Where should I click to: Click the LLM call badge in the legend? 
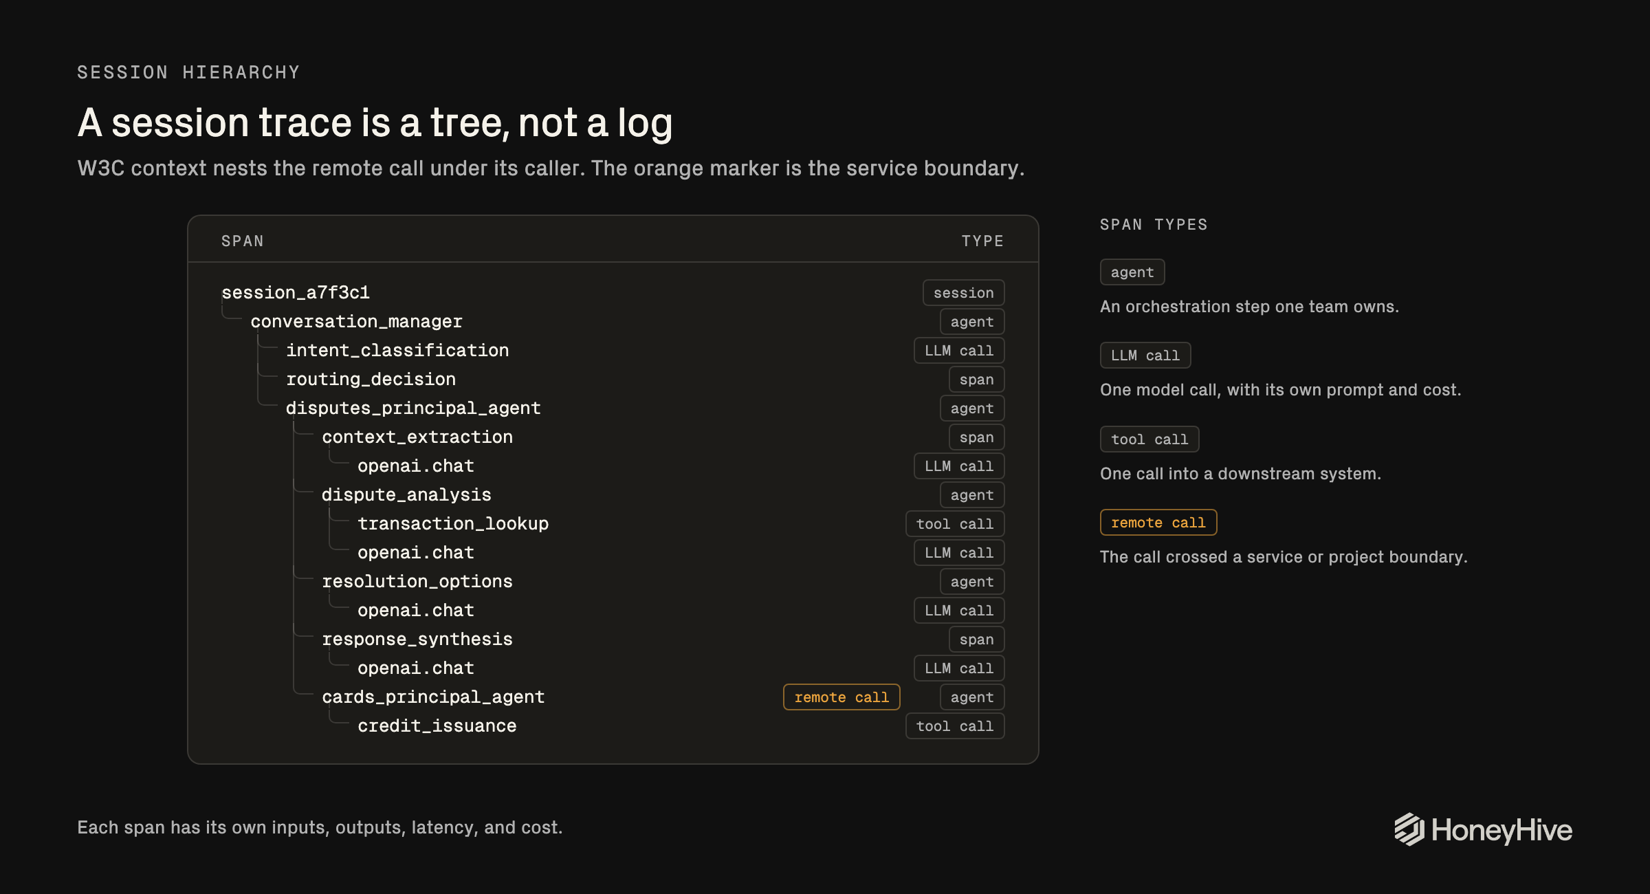(x=1145, y=356)
